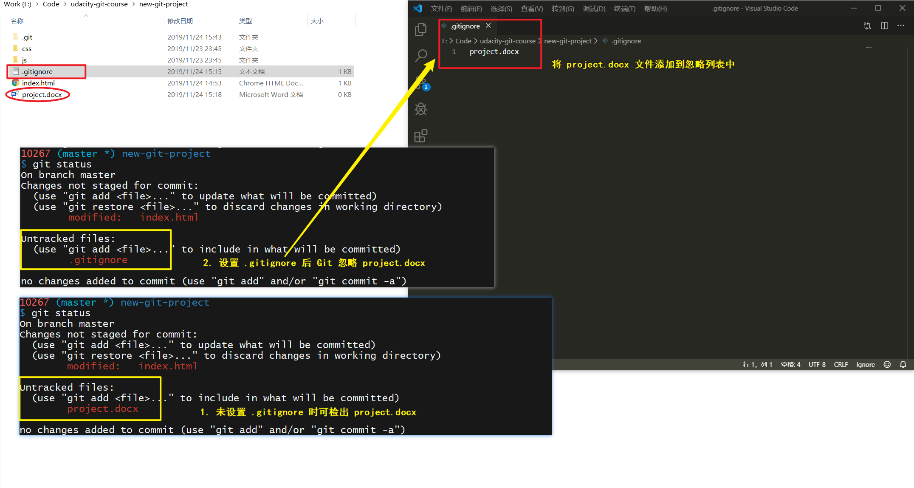Click udacity-git-course in explorer address path
This screenshot has height=488, width=914.
pos(99,4)
